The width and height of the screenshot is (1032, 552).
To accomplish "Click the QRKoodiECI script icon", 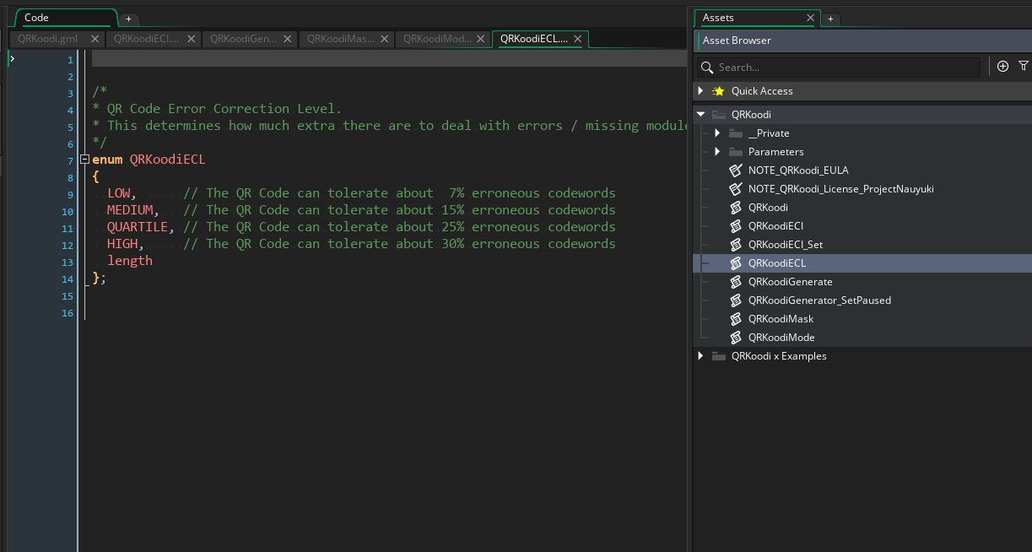I will click(736, 226).
